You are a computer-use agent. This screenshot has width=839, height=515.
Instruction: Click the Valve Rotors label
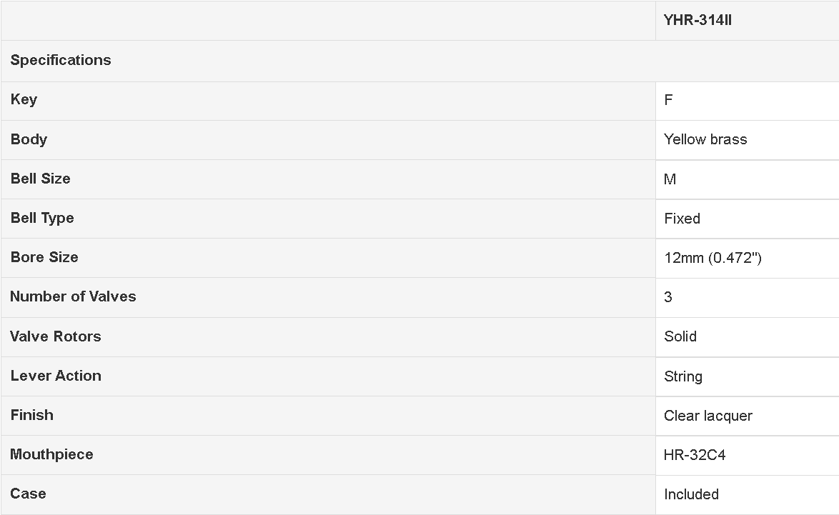click(56, 336)
